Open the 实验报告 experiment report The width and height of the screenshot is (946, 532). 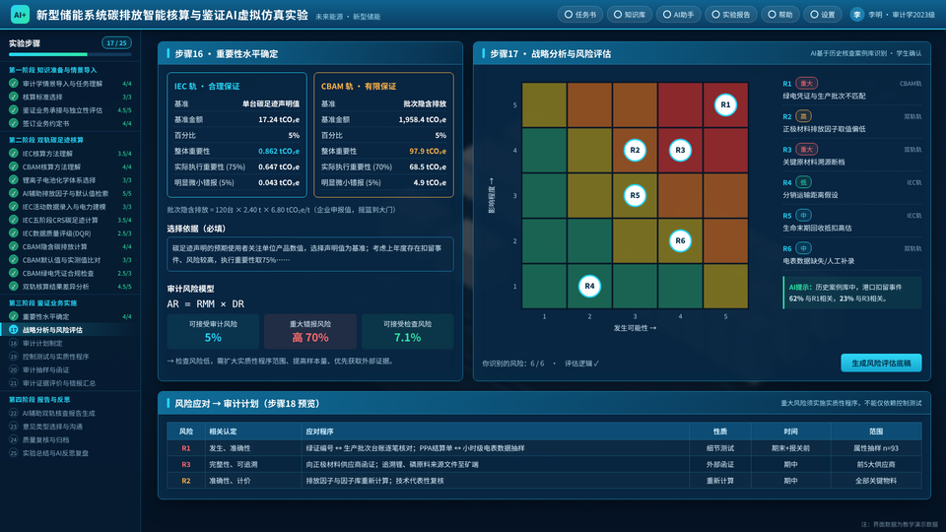[730, 15]
